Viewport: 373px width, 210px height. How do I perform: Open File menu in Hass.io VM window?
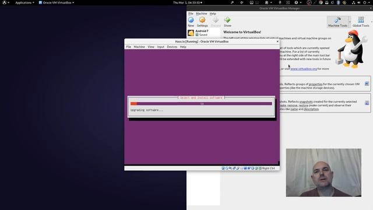[x=129, y=47]
